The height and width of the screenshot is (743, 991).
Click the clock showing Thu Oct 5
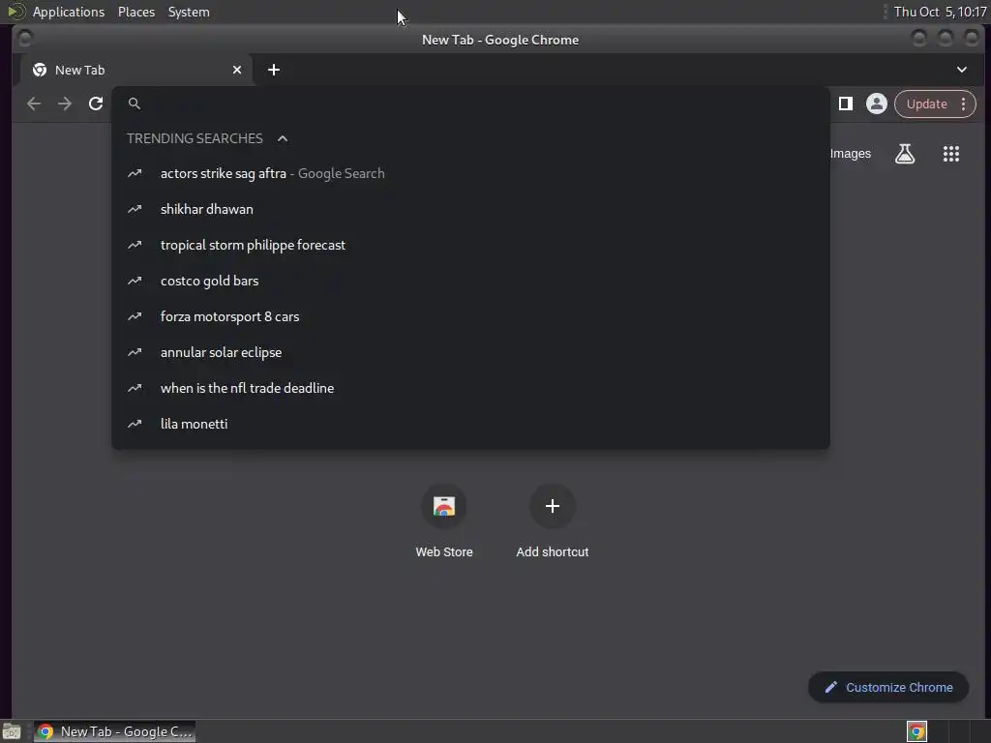940,12
